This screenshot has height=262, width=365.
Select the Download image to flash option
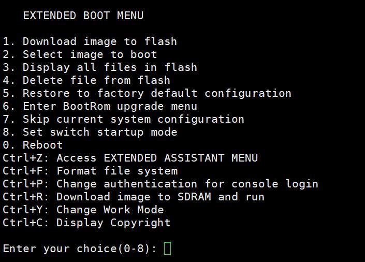99,41
